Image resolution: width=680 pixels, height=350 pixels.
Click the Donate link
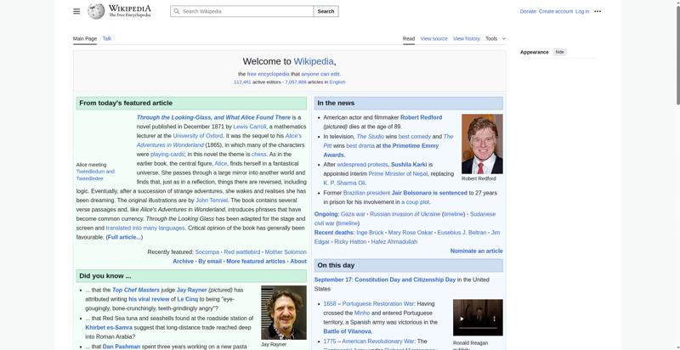(x=528, y=11)
